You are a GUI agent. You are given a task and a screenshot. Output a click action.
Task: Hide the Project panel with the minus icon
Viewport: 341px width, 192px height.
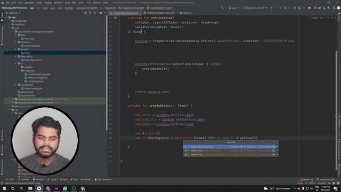[x=105, y=13]
